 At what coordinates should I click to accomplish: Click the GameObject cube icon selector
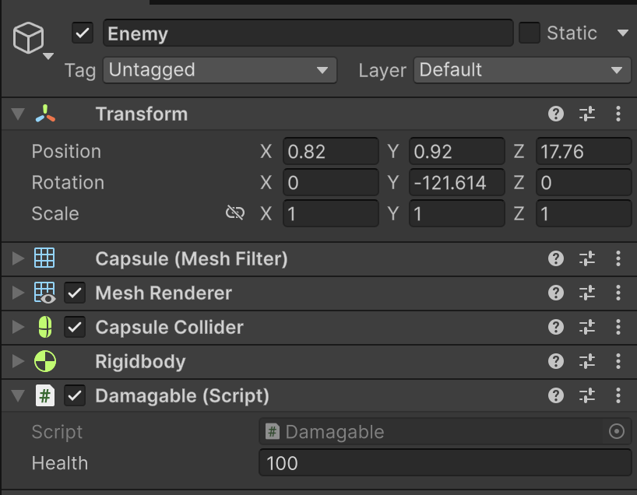(x=30, y=39)
